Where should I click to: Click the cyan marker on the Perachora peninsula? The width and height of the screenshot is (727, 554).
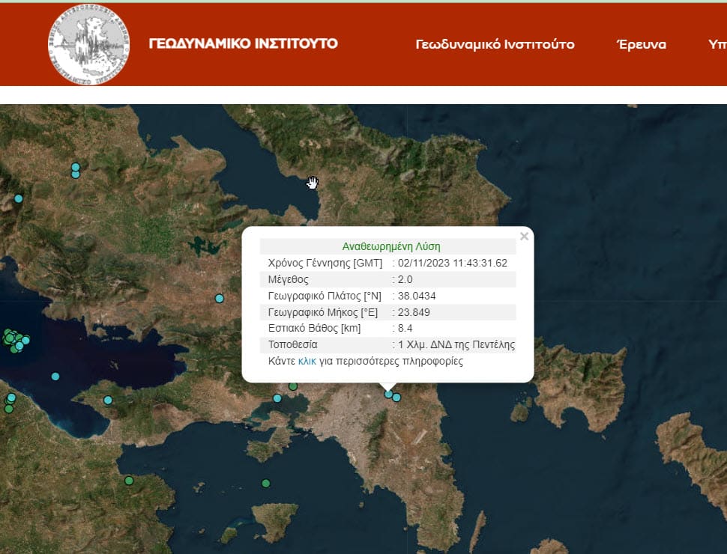pos(108,401)
